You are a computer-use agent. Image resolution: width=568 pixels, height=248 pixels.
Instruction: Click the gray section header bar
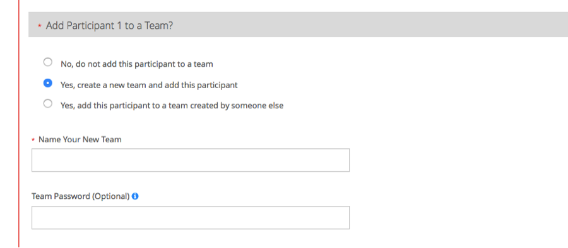(298, 25)
